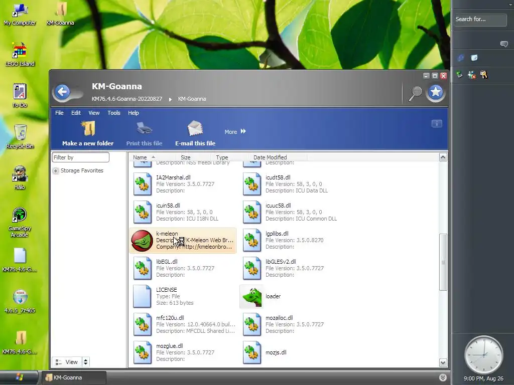Select the 4.6.5_7z465 installer desktop icon

click(x=20, y=301)
